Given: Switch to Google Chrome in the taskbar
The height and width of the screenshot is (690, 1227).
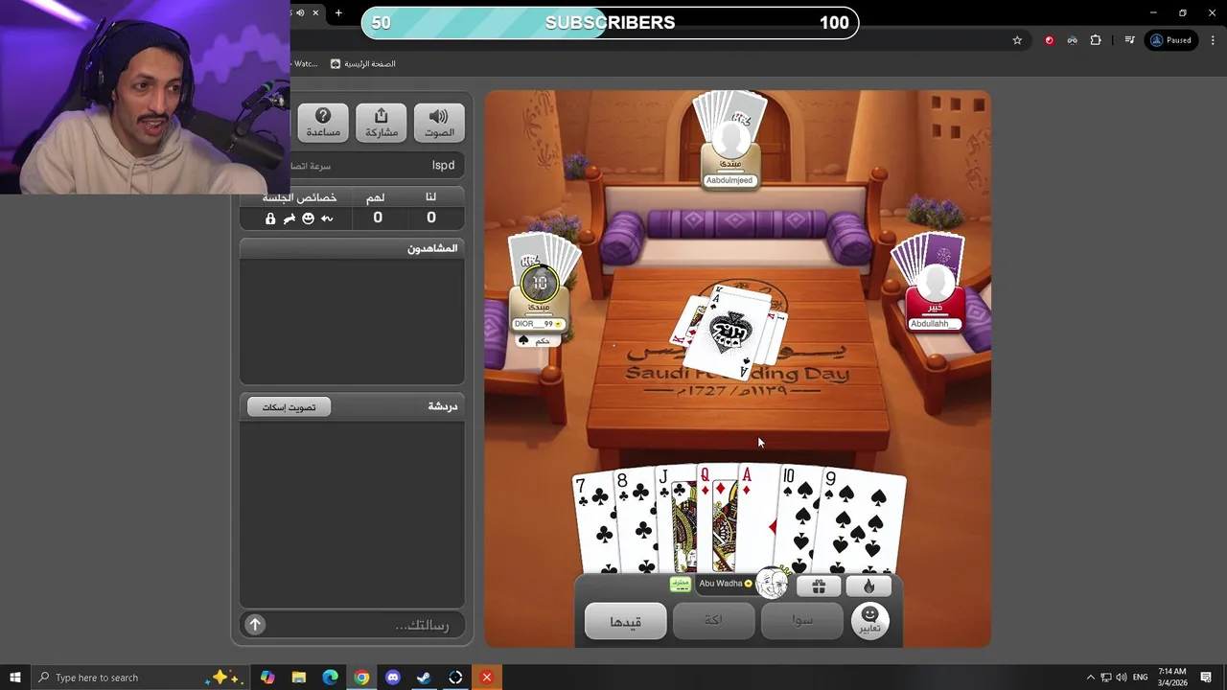Looking at the screenshot, I should click(361, 678).
